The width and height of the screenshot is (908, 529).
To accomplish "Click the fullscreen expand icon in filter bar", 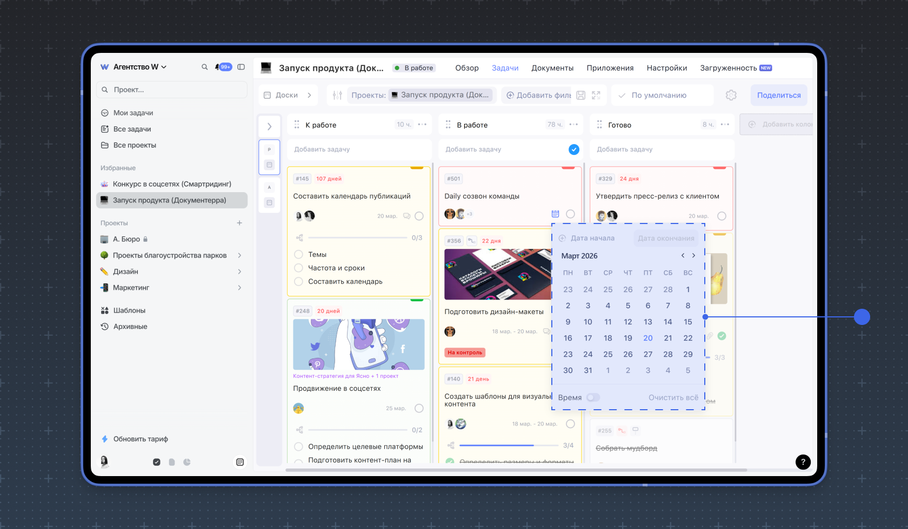I will click(x=596, y=95).
